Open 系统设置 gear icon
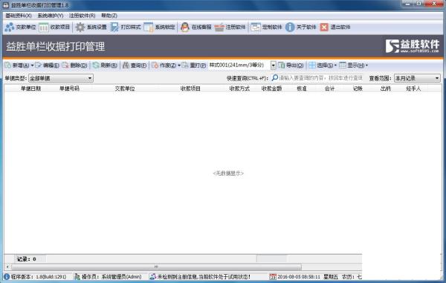 [80, 27]
